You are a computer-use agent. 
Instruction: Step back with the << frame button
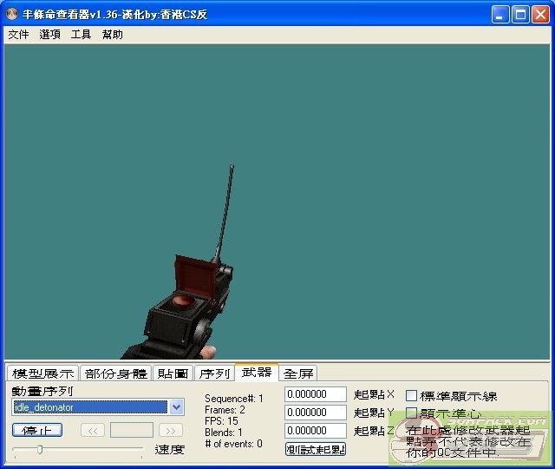tap(93, 431)
